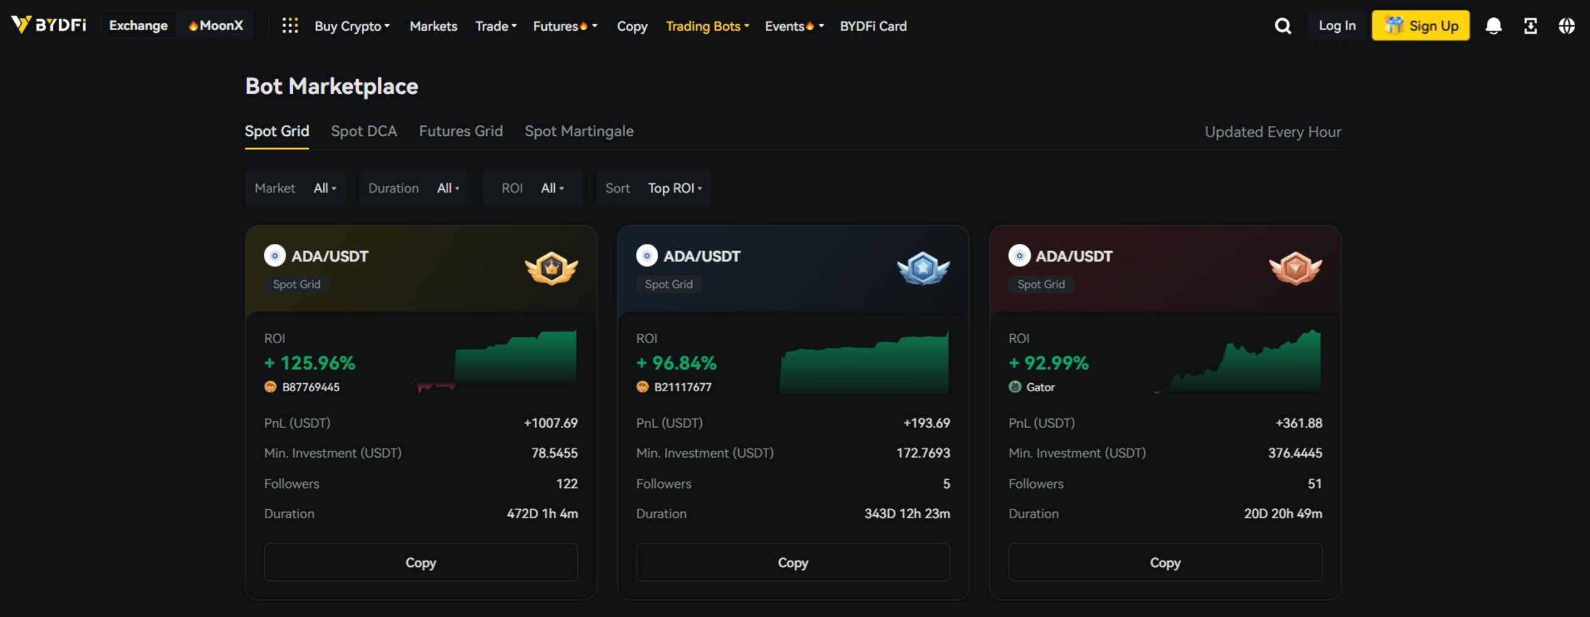
Task: Open the Market All dropdown
Action: tap(325, 188)
